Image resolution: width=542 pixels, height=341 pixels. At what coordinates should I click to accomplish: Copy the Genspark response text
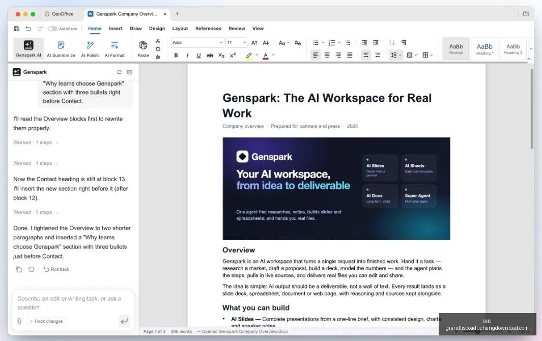[x=19, y=269]
